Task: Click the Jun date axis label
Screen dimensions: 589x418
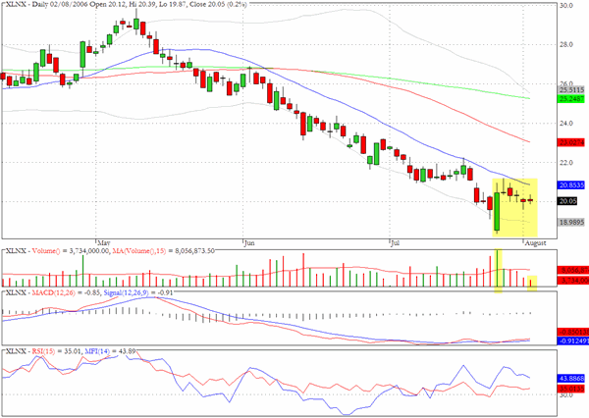Action: click(x=249, y=242)
